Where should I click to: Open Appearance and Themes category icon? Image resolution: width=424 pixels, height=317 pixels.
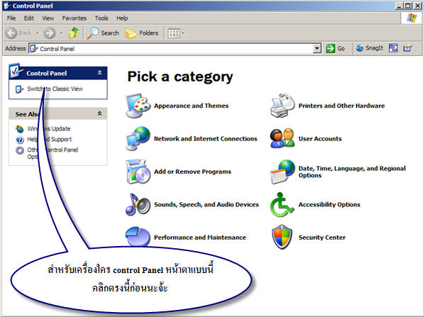[x=138, y=106]
